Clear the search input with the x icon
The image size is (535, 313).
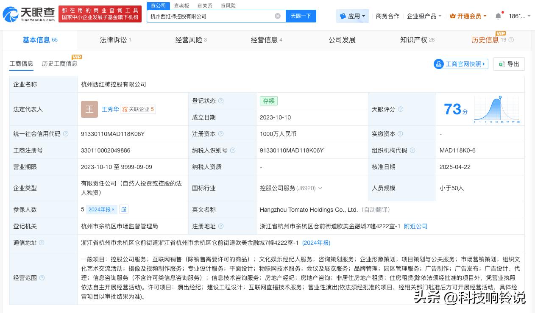pos(278,16)
